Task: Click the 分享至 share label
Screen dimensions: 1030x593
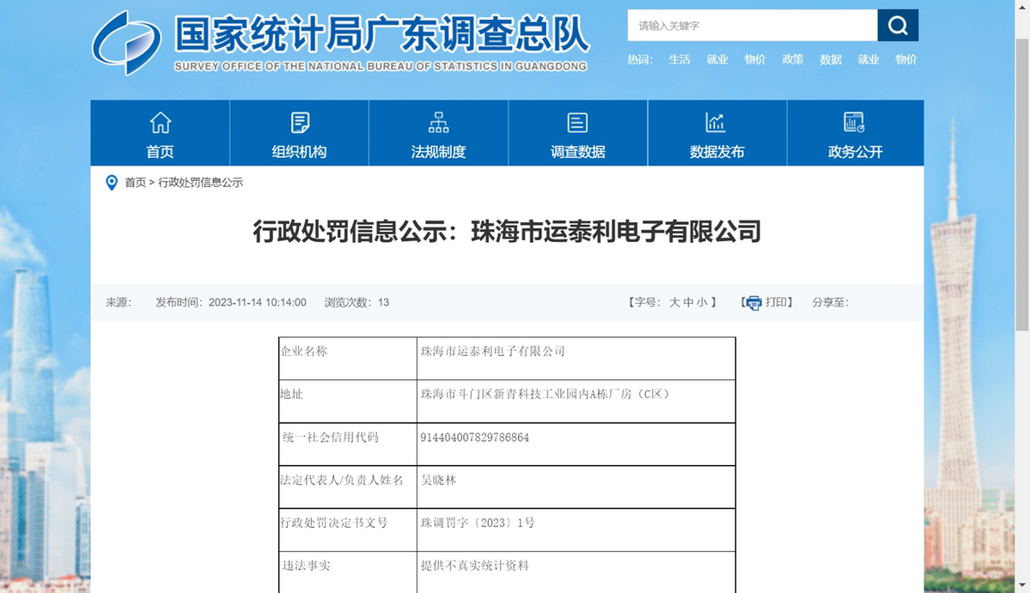Action: point(831,302)
